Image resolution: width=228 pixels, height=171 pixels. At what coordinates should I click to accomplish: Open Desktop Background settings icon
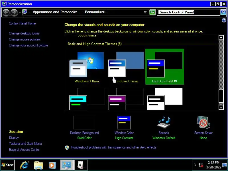coord(84,123)
